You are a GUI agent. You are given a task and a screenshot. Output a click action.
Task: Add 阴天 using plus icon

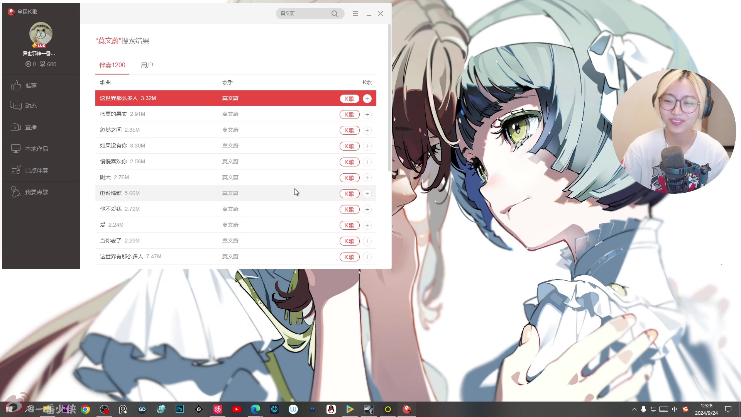click(367, 178)
